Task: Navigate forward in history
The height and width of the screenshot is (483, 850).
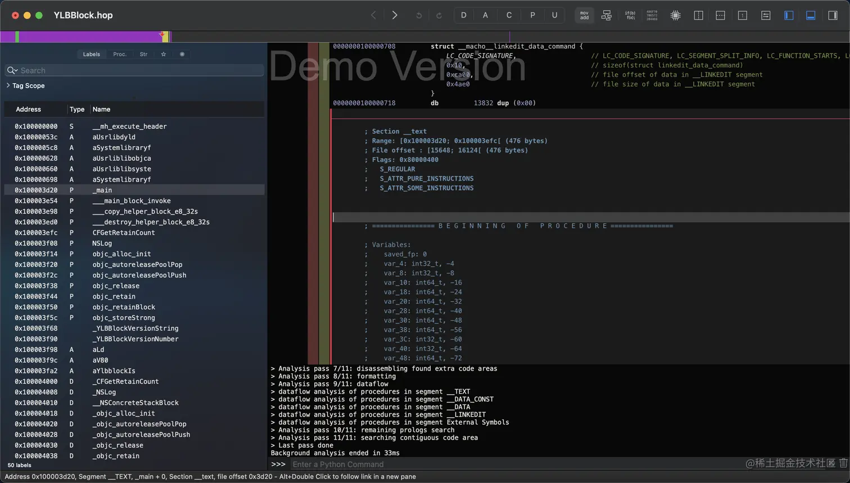Action: click(x=395, y=15)
